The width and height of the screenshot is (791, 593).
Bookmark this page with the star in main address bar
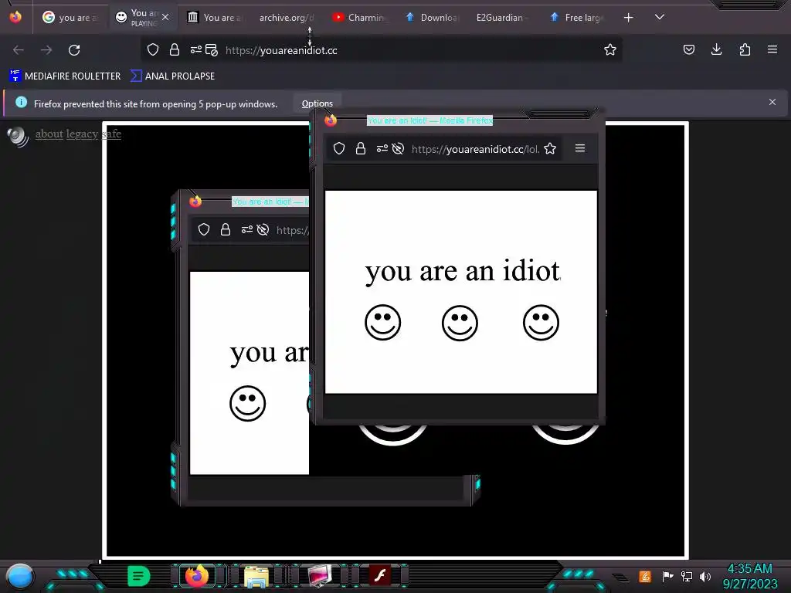(610, 50)
